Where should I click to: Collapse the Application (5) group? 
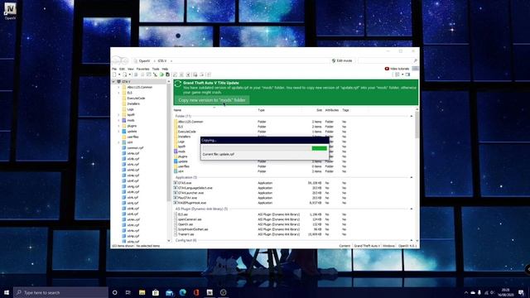[412, 177]
